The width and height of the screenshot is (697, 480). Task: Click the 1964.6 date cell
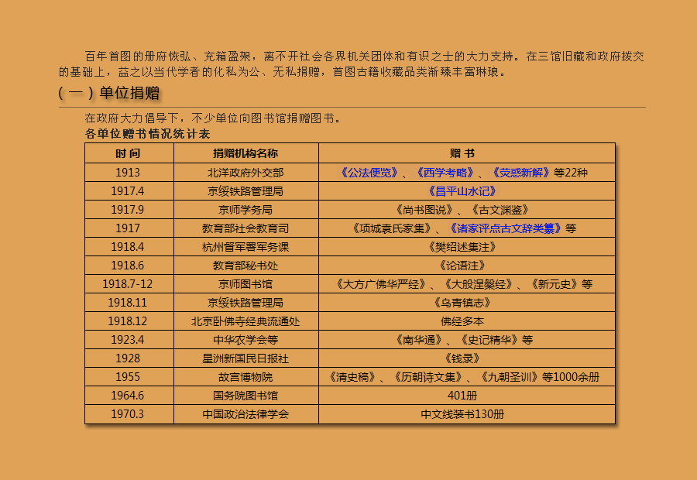[129, 396]
